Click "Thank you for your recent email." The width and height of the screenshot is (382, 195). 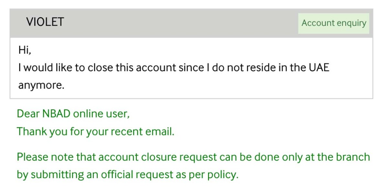[95, 132]
